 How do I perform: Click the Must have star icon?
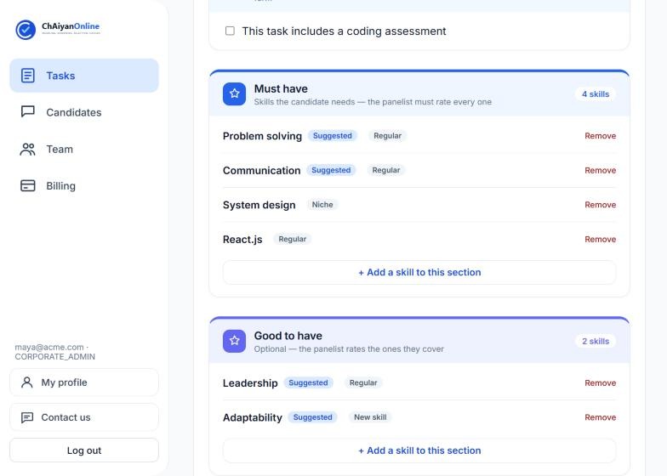coord(235,93)
